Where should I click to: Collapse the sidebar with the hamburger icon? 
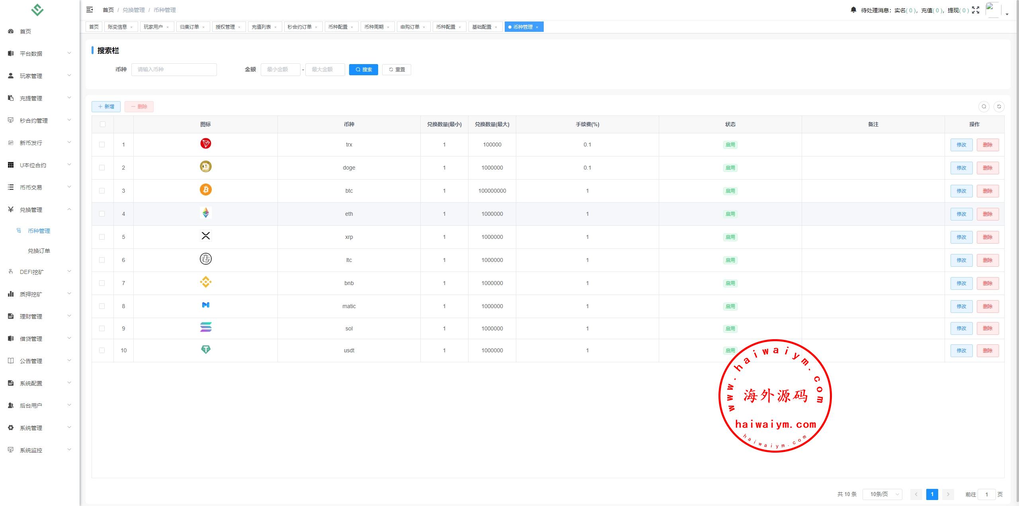click(x=90, y=10)
